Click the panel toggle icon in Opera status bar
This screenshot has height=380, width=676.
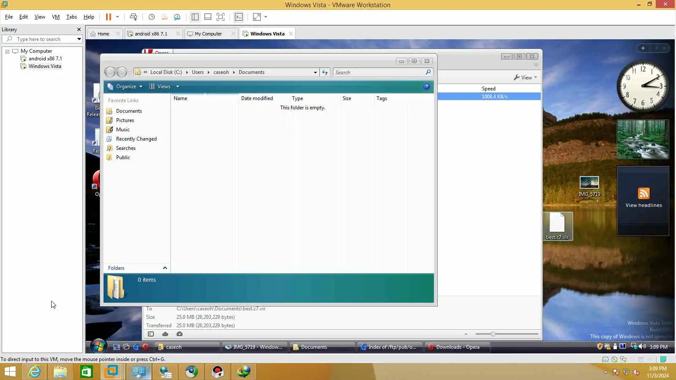click(x=151, y=334)
